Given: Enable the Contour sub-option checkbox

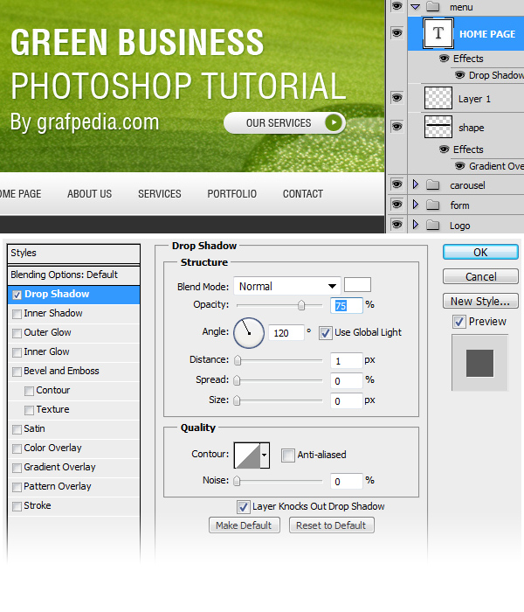Looking at the screenshot, I should click(29, 391).
